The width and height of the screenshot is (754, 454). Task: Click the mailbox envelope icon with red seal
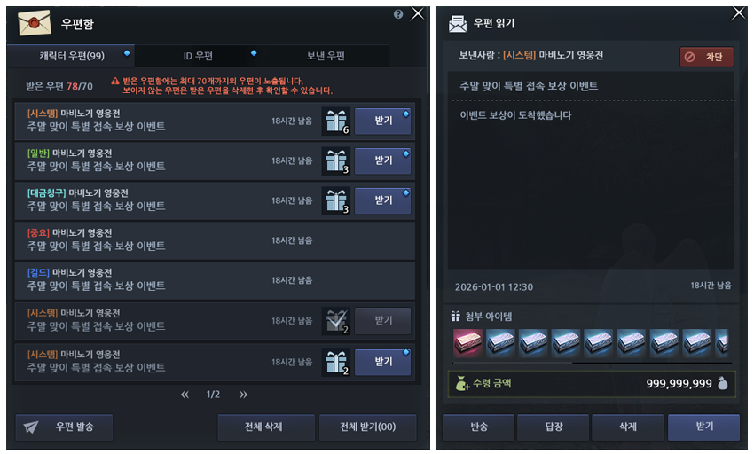[34, 22]
